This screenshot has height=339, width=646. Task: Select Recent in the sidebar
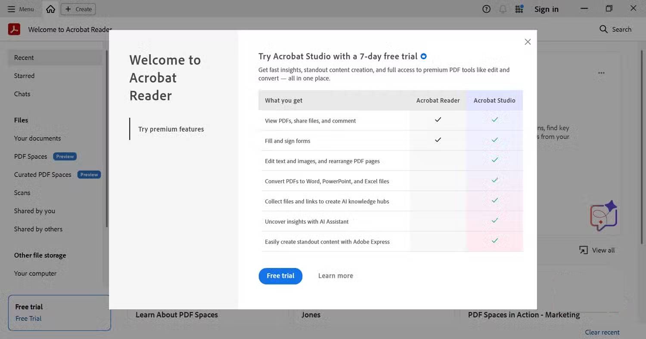(55, 58)
